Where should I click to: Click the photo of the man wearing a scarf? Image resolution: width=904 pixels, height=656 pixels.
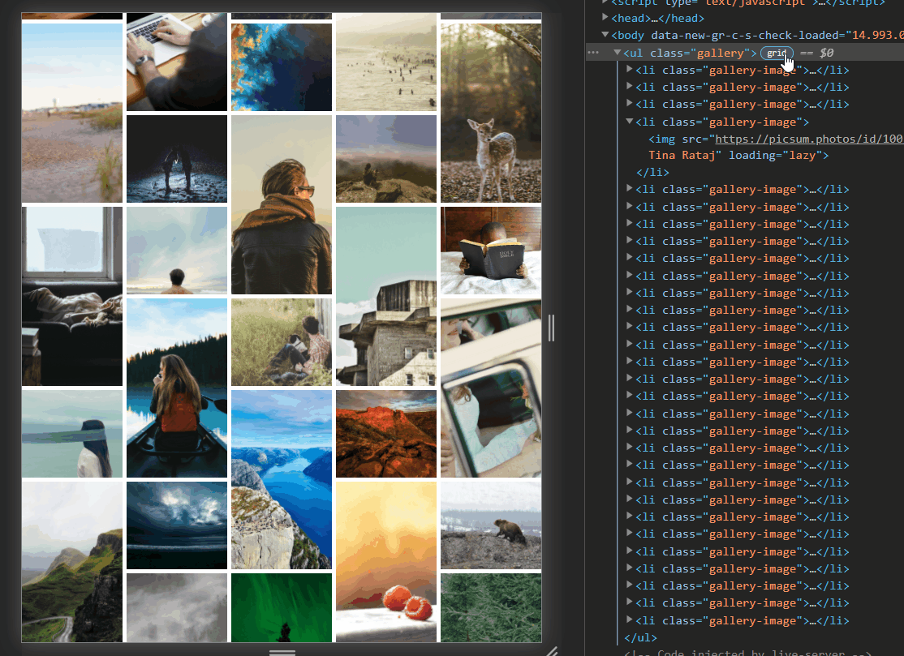[x=282, y=204]
